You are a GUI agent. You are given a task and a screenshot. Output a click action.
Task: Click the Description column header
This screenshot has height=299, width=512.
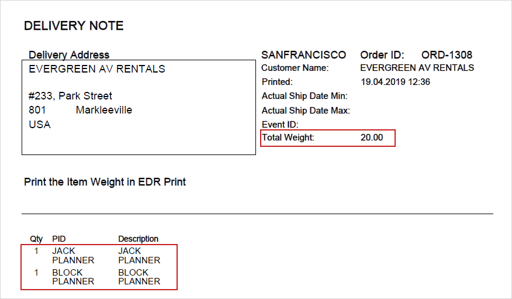coord(139,239)
